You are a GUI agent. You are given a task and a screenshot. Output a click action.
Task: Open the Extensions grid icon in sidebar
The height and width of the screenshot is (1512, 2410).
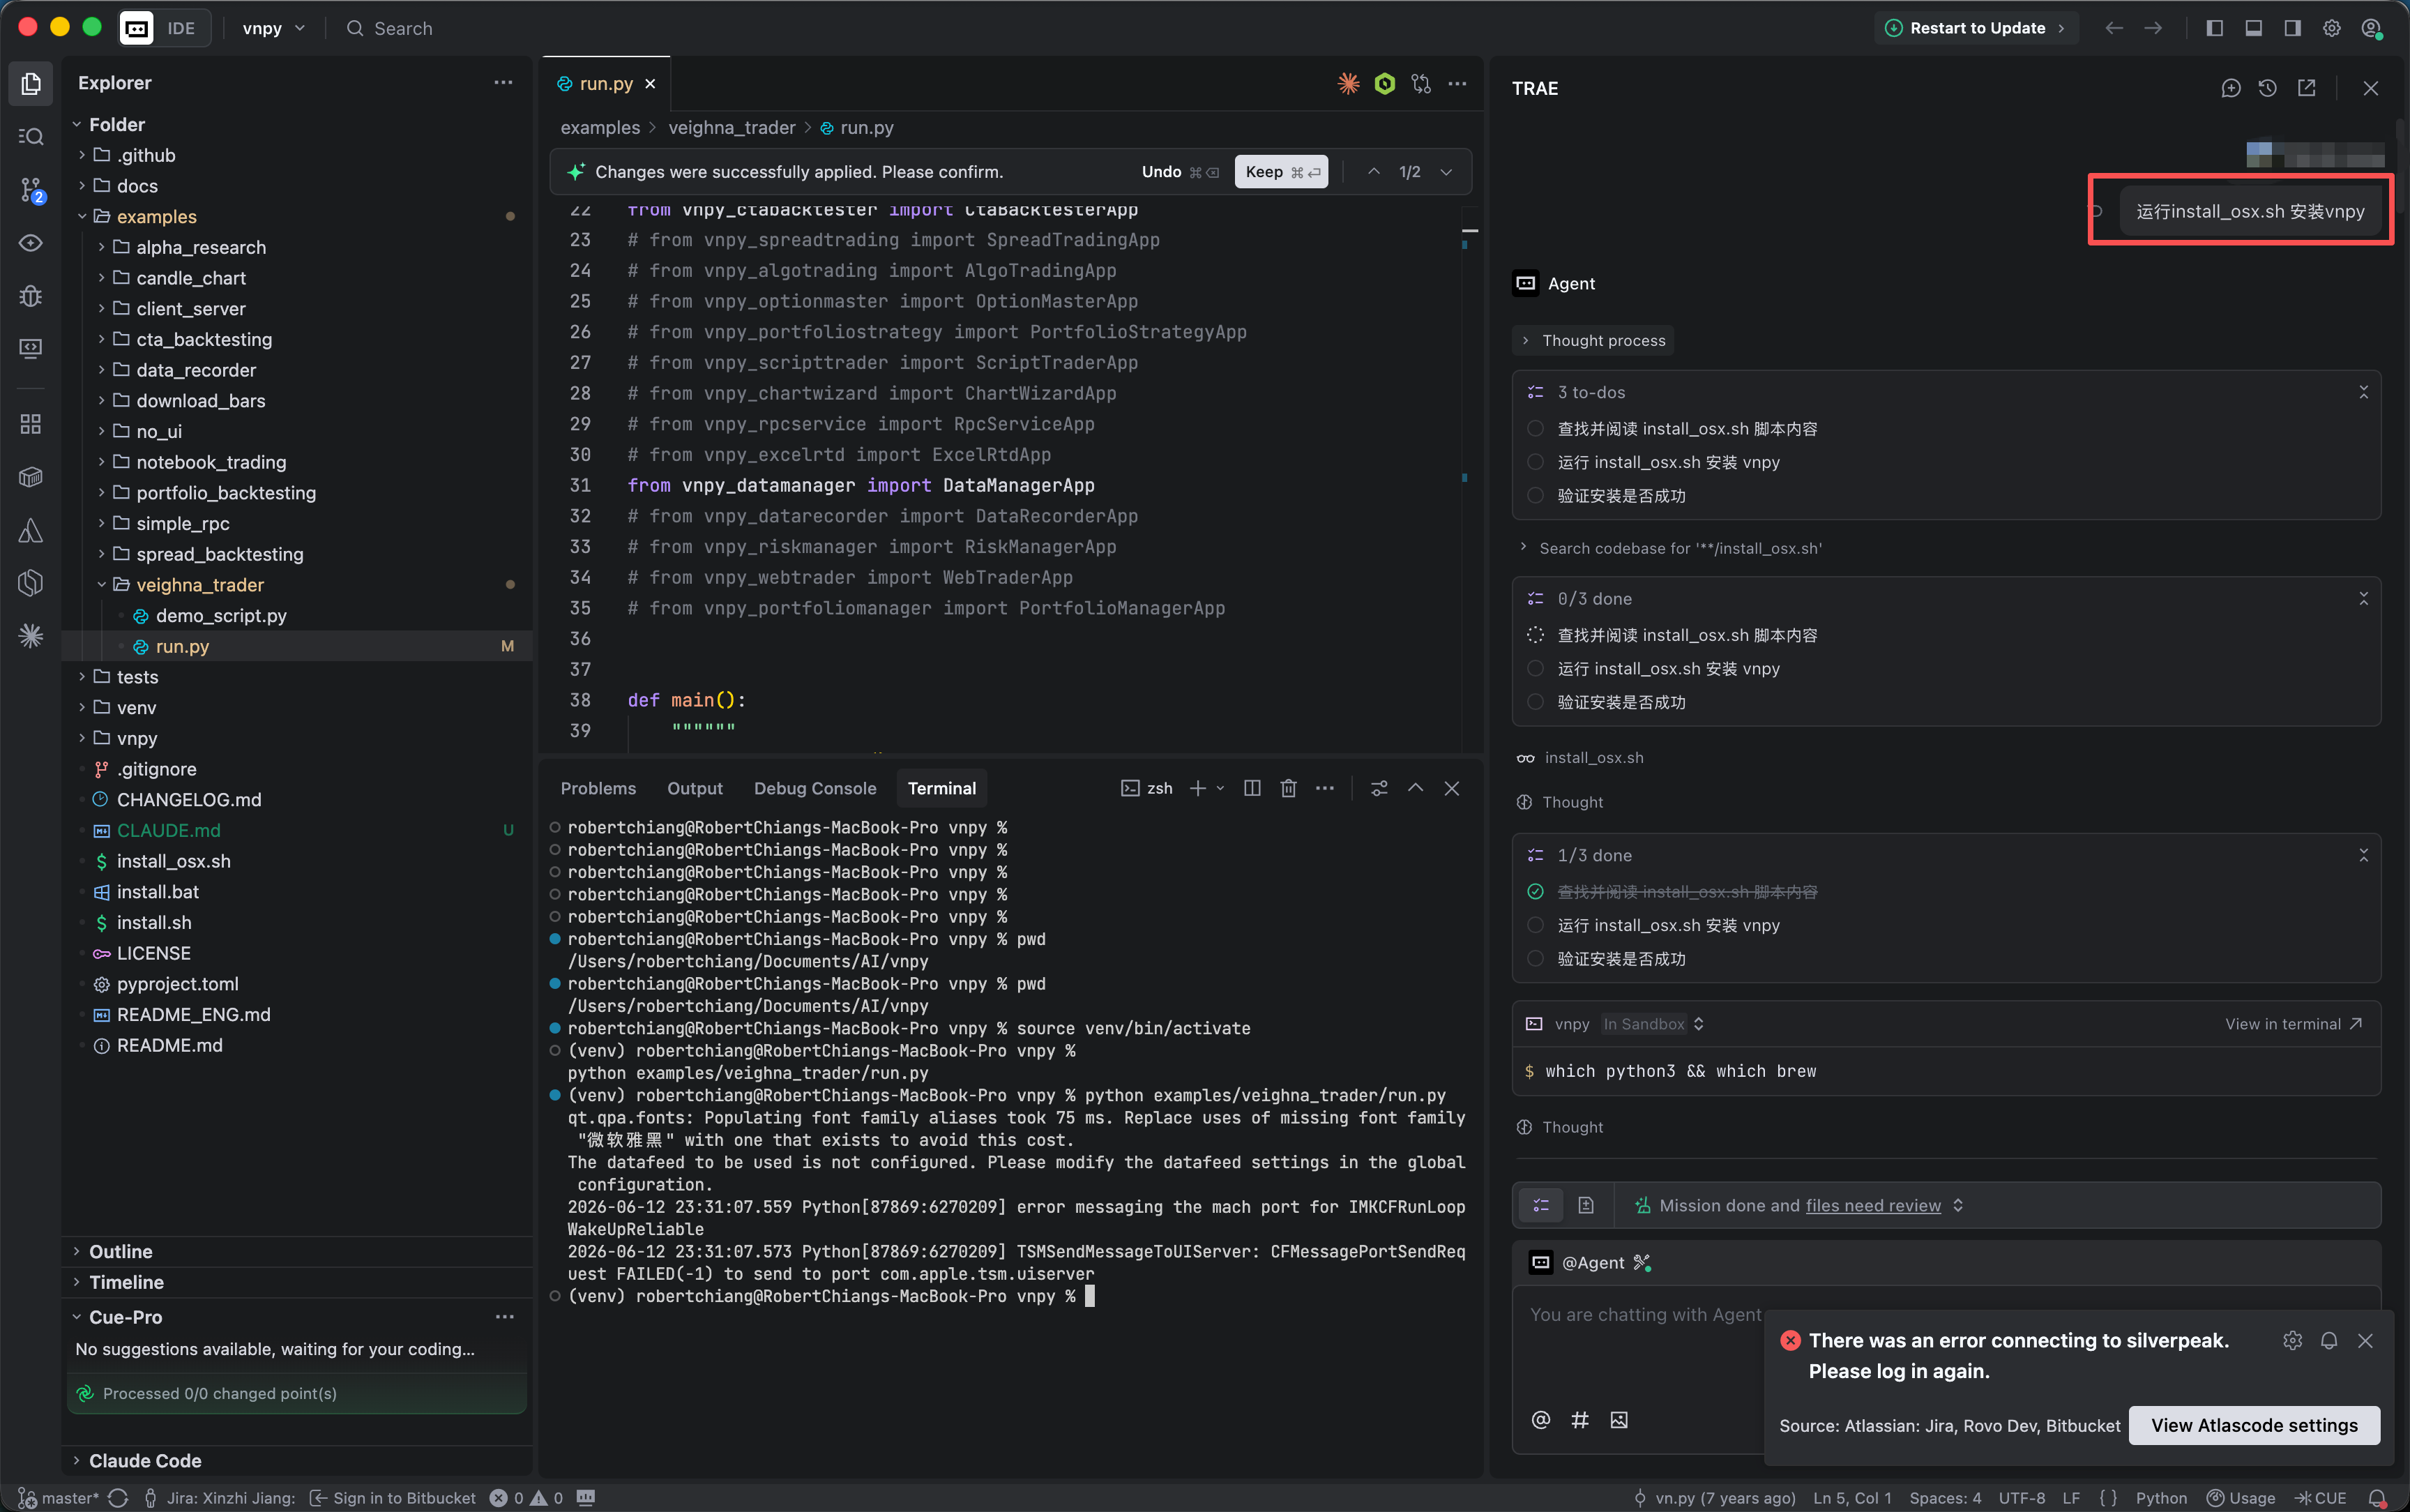pyautogui.click(x=31, y=424)
